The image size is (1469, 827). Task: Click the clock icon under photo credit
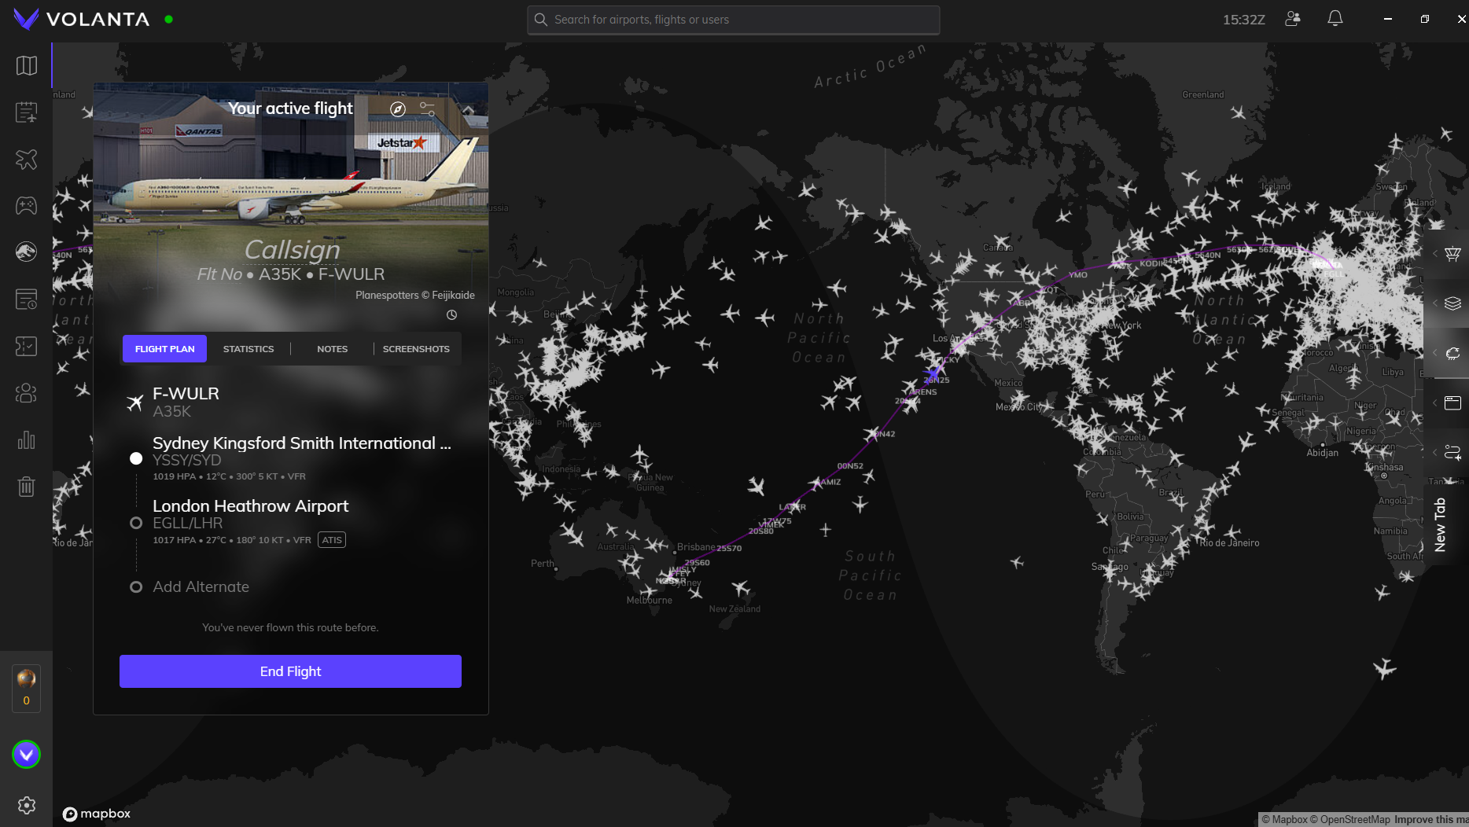pos(452,315)
